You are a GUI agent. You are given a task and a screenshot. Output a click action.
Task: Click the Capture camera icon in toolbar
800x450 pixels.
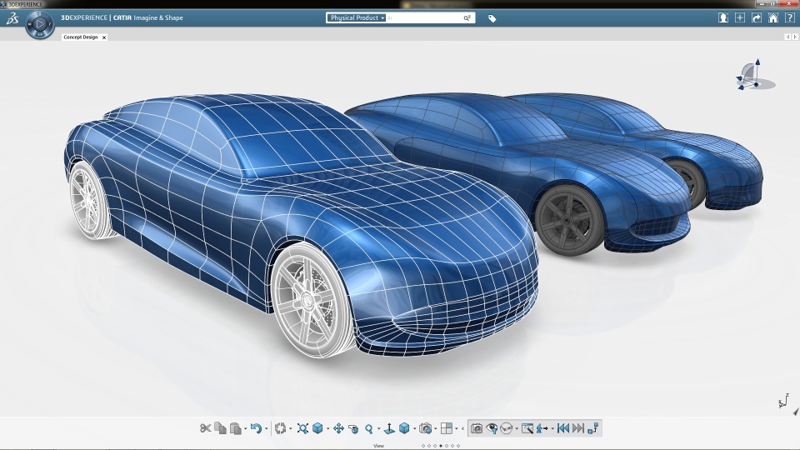coord(477,428)
